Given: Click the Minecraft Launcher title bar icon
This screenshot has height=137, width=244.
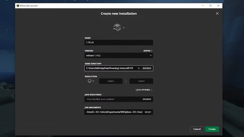Looking at the screenshot, I should [x=18, y=6].
